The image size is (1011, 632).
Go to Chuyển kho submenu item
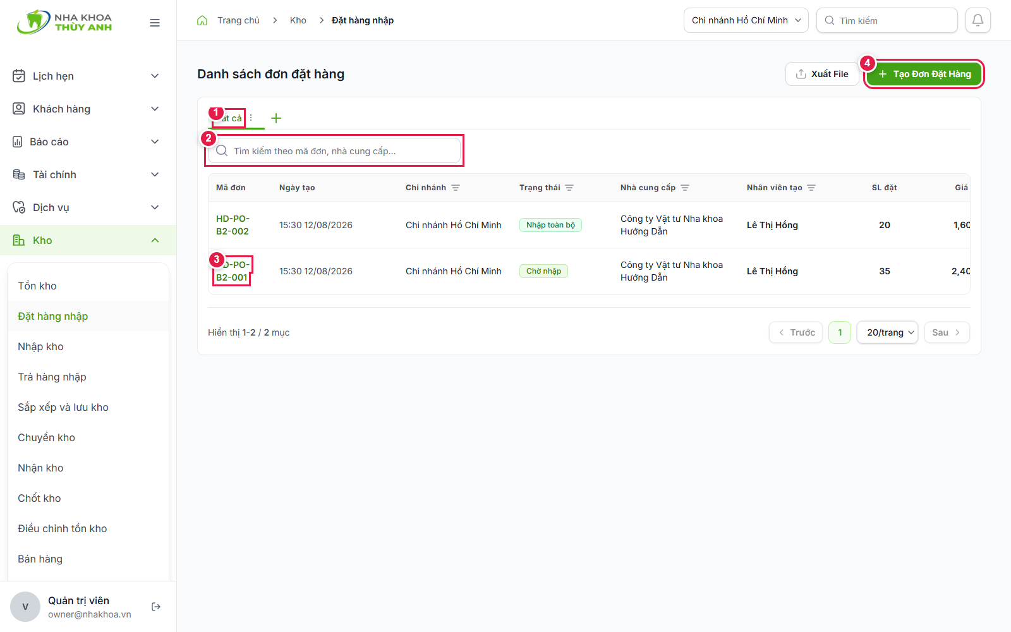(x=46, y=437)
